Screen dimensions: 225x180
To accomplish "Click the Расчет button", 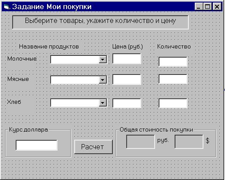I will coord(93,147).
